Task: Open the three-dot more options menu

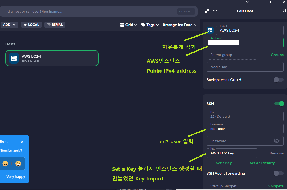Action: pyautogui.click(x=215, y=11)
